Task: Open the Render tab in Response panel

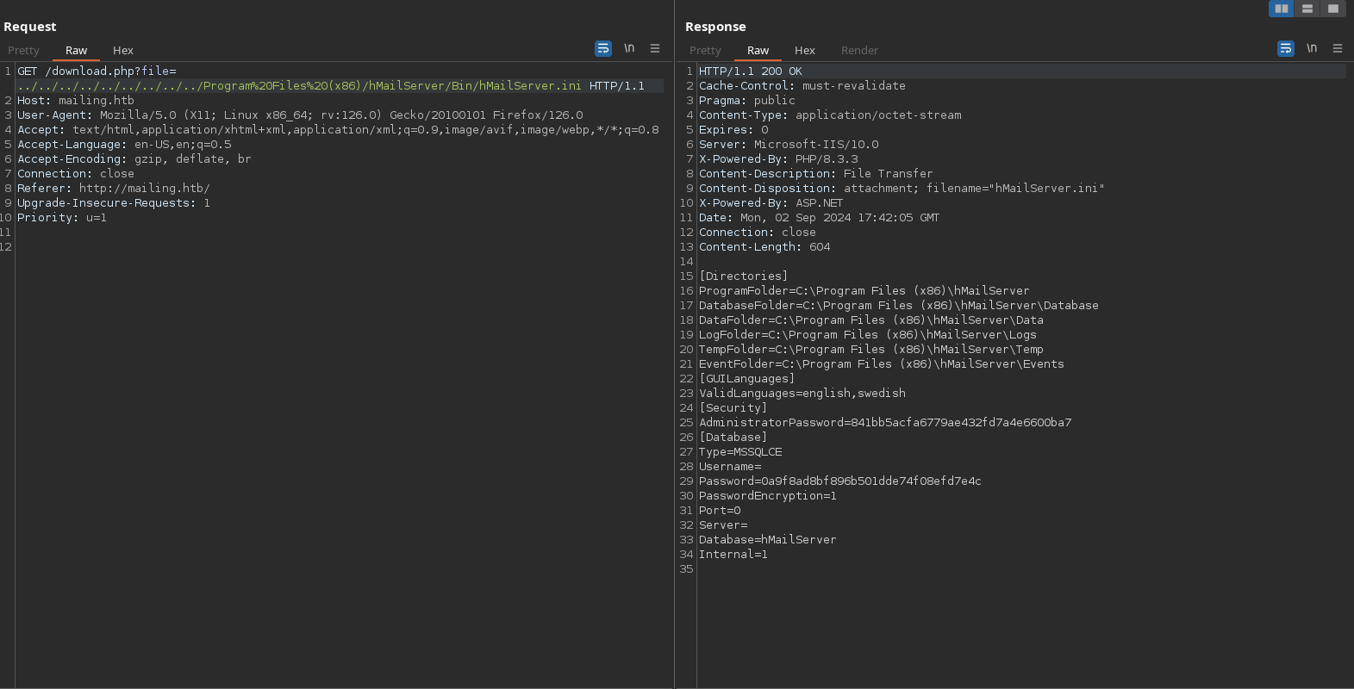Action: 859,51
